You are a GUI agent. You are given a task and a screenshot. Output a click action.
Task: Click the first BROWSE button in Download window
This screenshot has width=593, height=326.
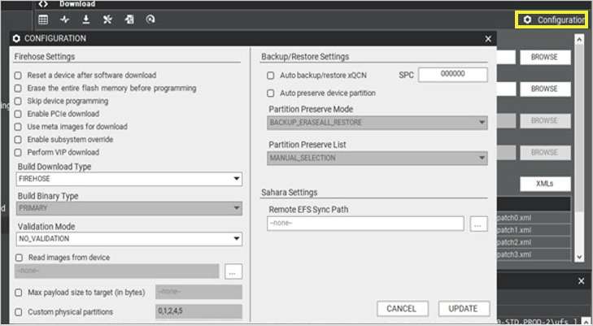click(x=545, y=58)
